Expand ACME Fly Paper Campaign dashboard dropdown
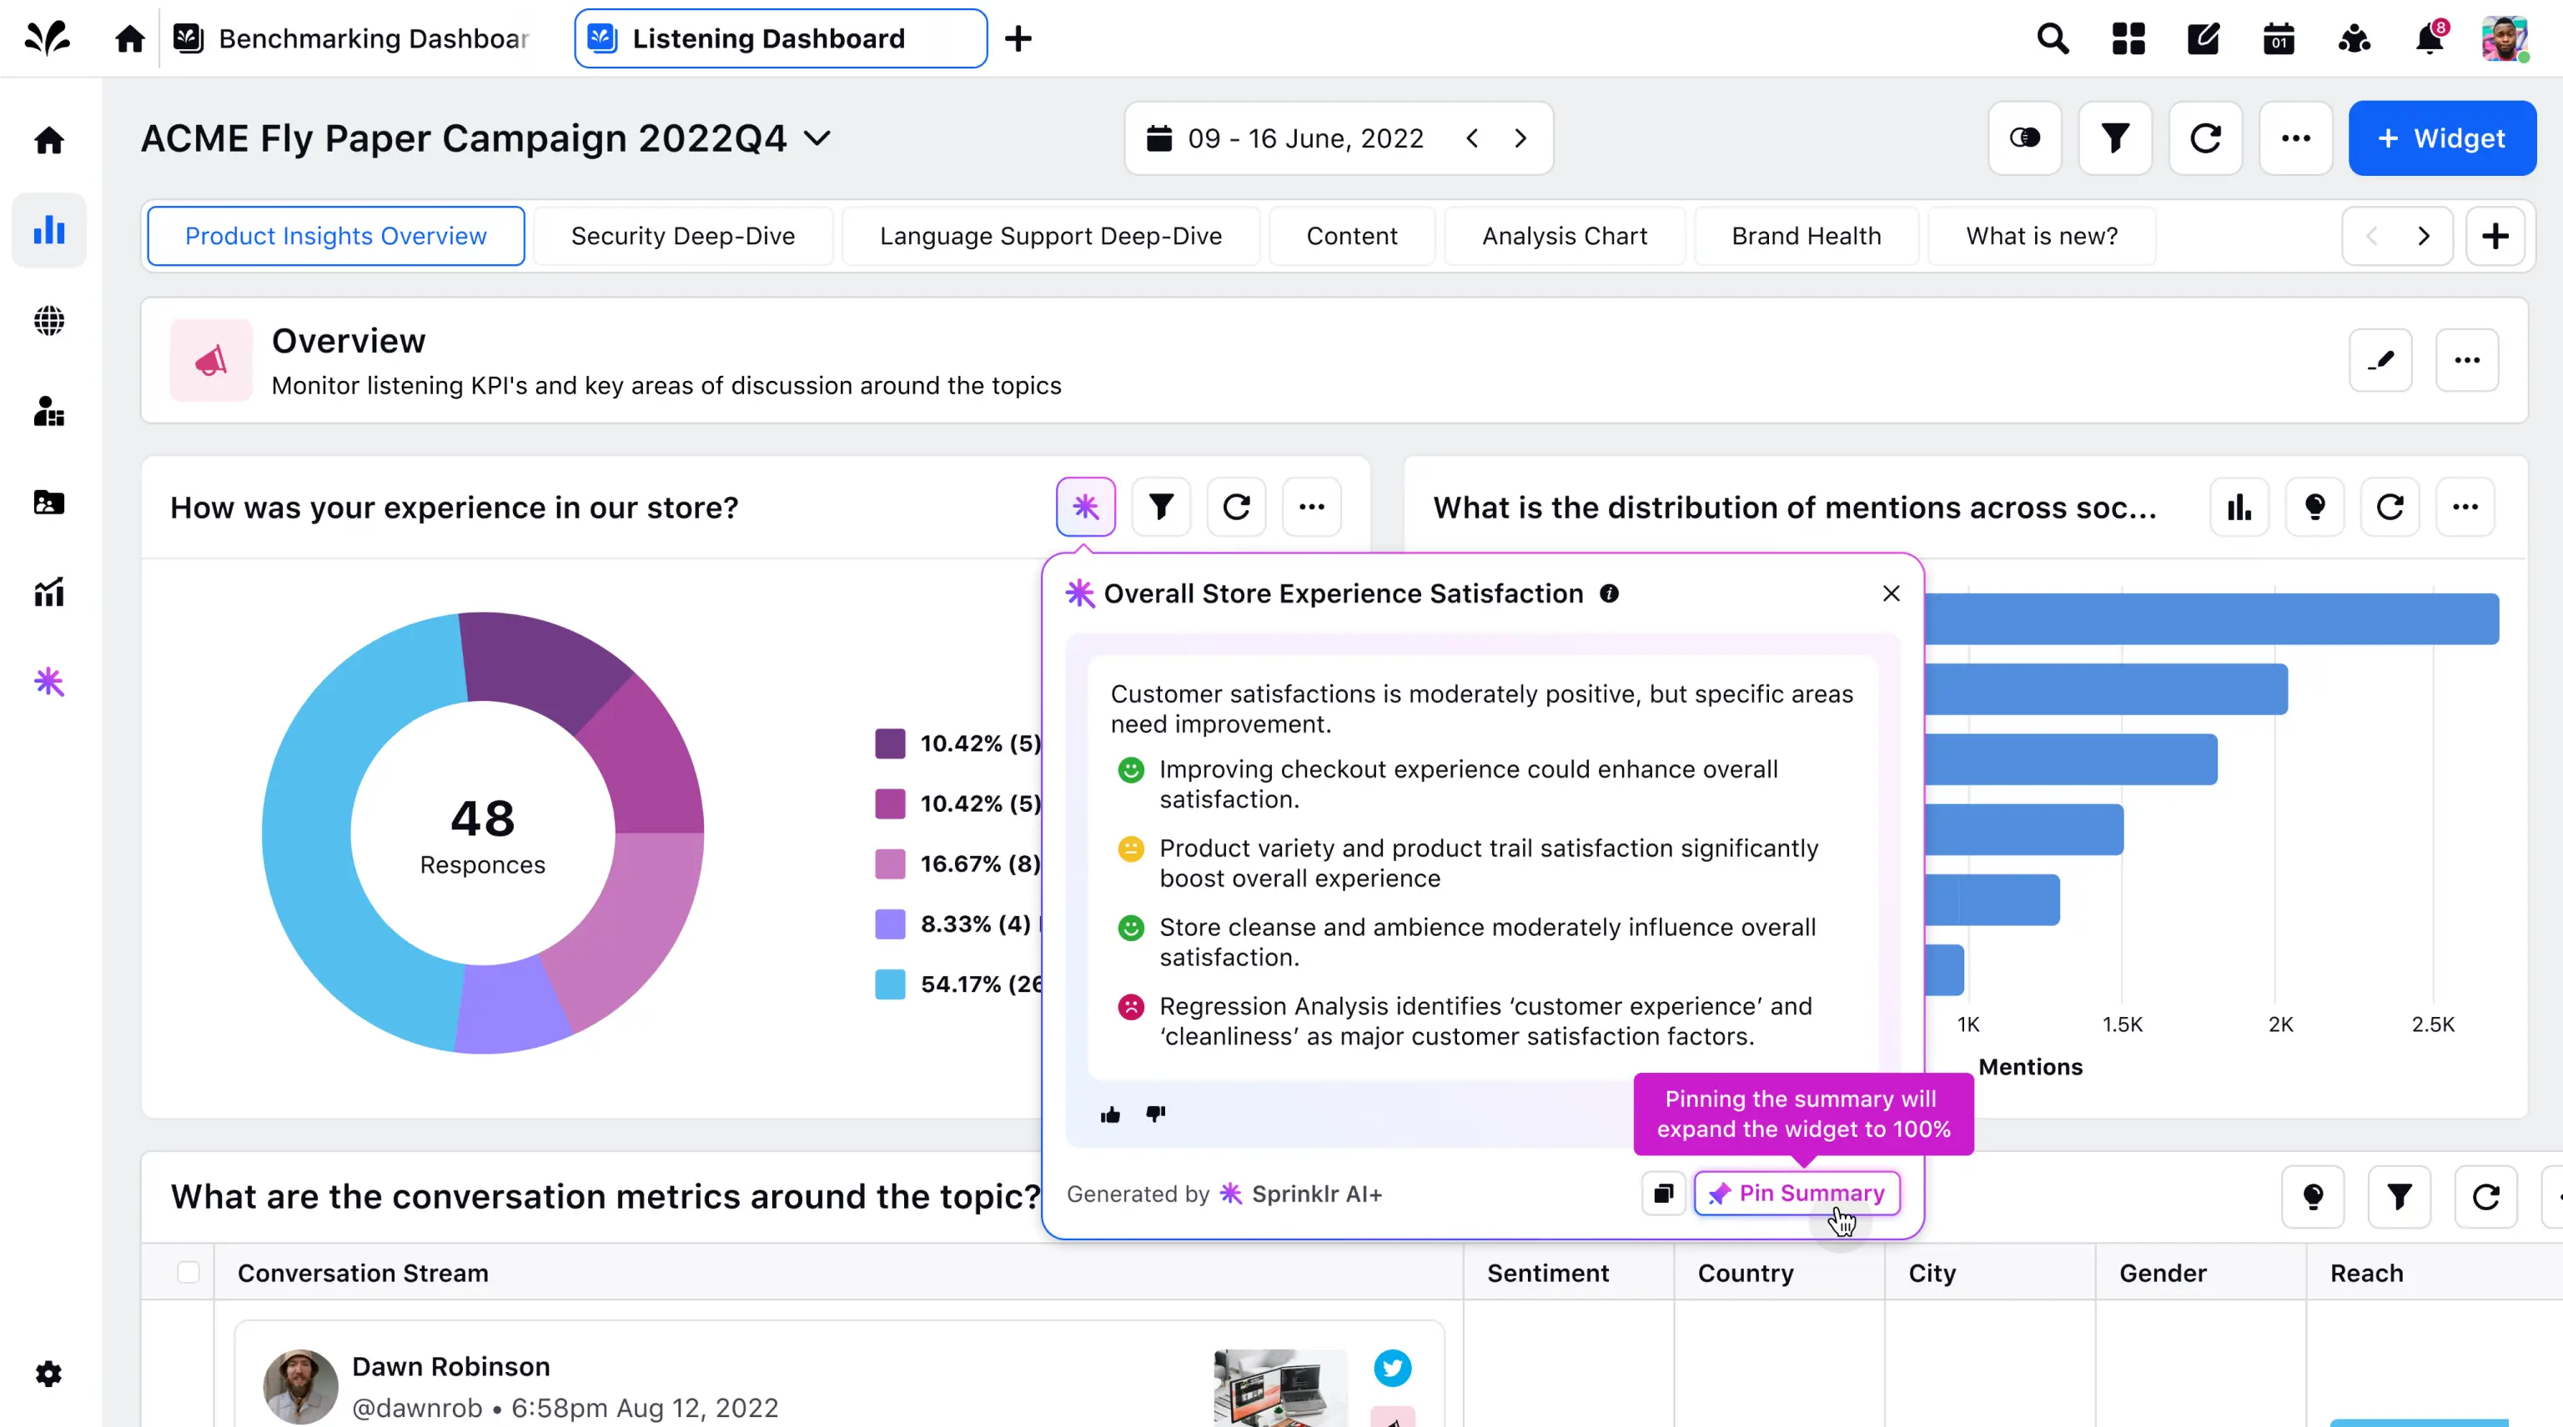 click(817, 138)
